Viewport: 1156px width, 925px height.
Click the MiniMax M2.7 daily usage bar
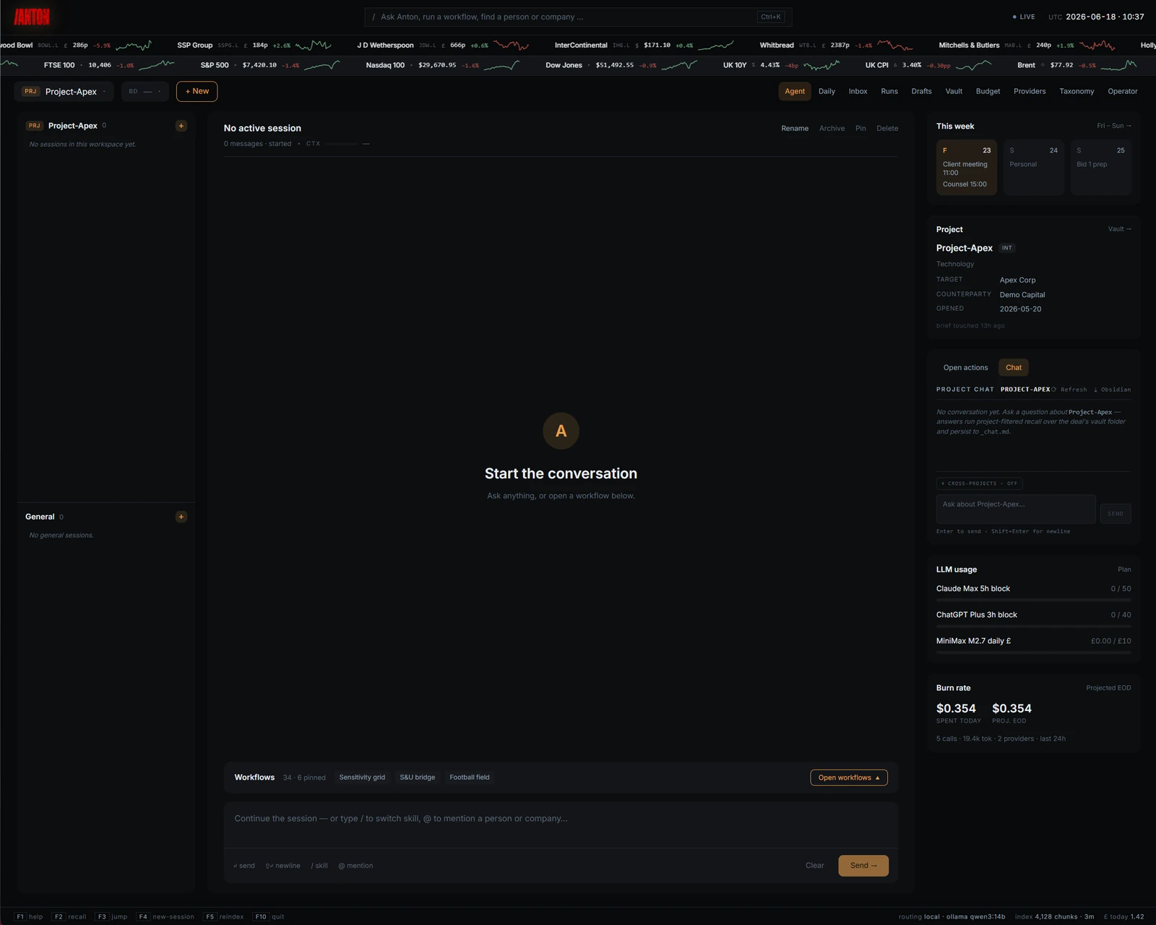[x=1034, y=653]
